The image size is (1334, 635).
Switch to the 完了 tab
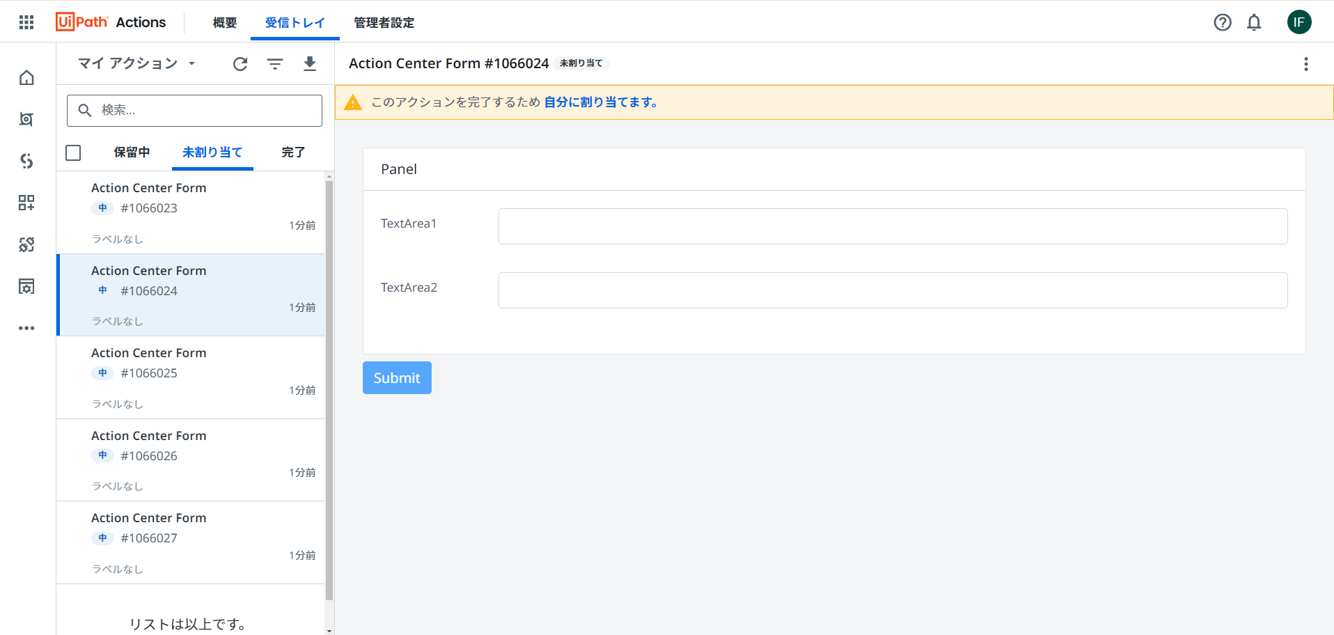point(293,152)
